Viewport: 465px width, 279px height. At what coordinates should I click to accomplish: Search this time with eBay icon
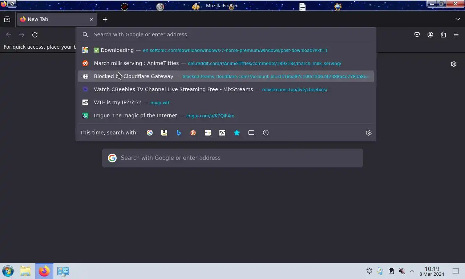208,133
